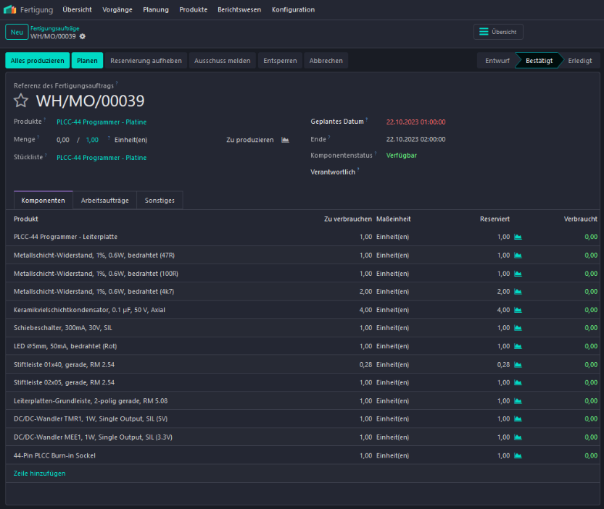The height and width of the screenshot is (509, 604).
Task: Open the forecast icon for the Widerstand (47R) row
Action: pyautogui.click(x=518, y=256)
